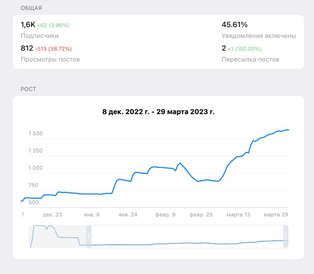
Task: Click the 1,6K subscribers count
Action: pyautogui.click(x=27, y=25)
